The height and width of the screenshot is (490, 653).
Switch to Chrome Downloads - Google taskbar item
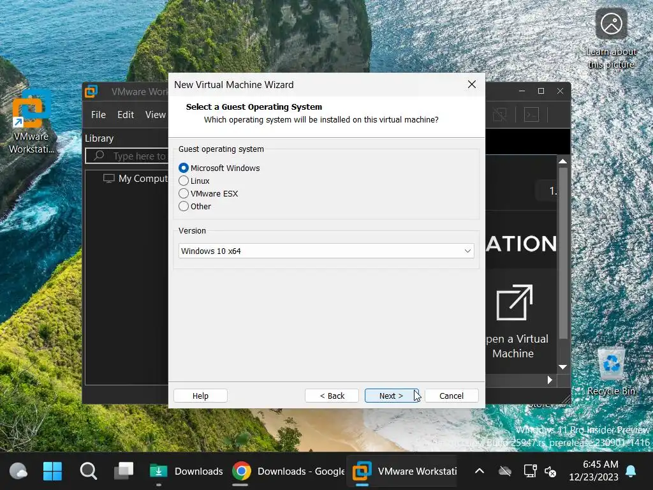(288, 471)
